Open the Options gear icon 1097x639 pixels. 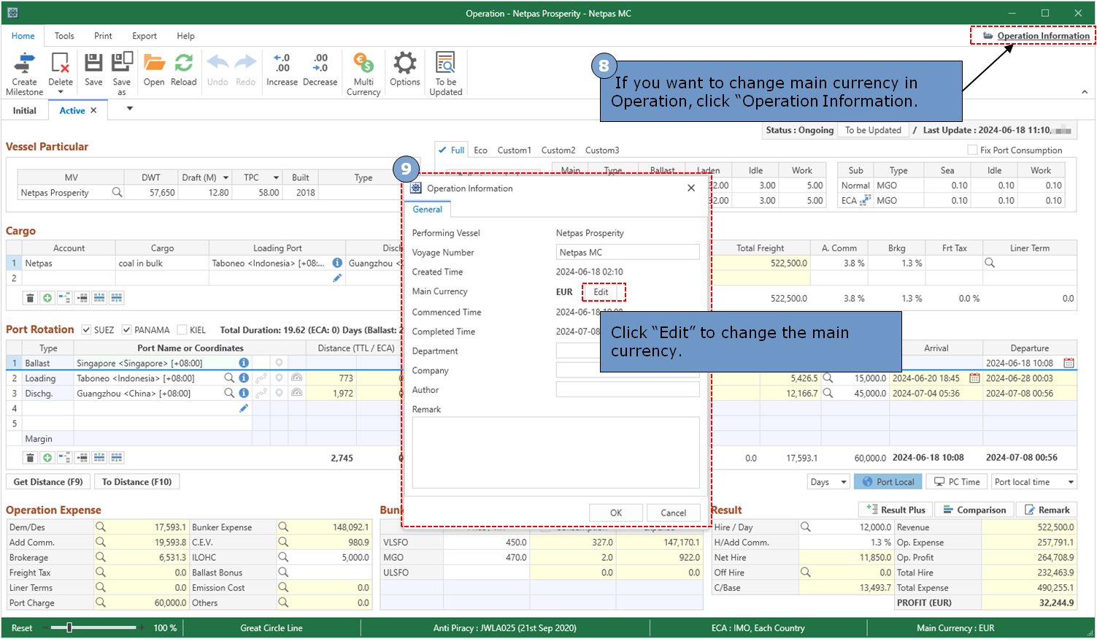click(x=404, y=63)
